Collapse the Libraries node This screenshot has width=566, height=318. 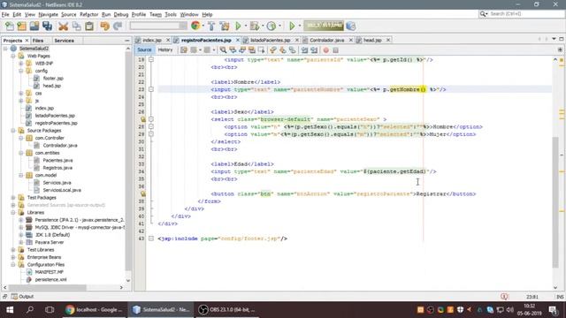coord(13,212)
